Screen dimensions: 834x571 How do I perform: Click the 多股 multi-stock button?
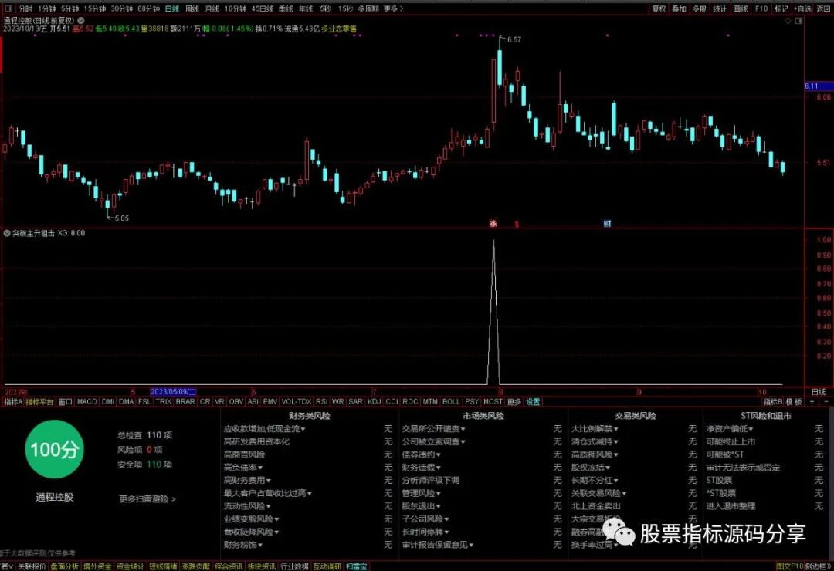(699, 9)
